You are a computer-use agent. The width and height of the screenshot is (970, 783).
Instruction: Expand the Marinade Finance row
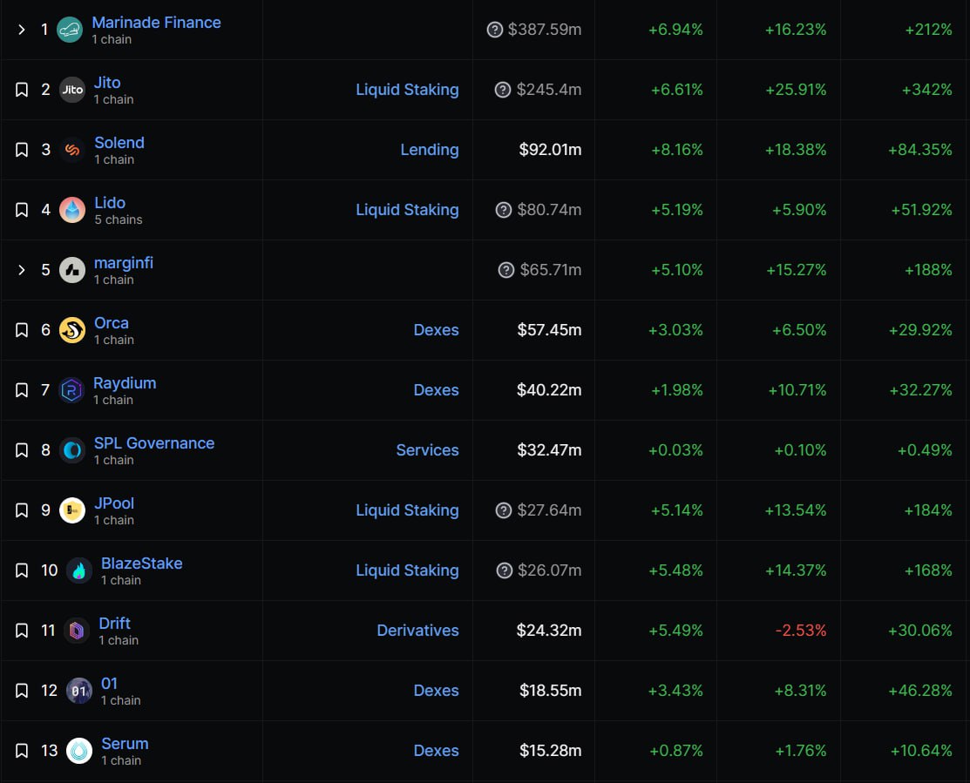click(x=22, y=30)
